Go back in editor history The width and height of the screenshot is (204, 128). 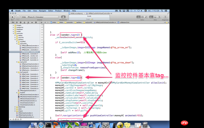(45, 23)
